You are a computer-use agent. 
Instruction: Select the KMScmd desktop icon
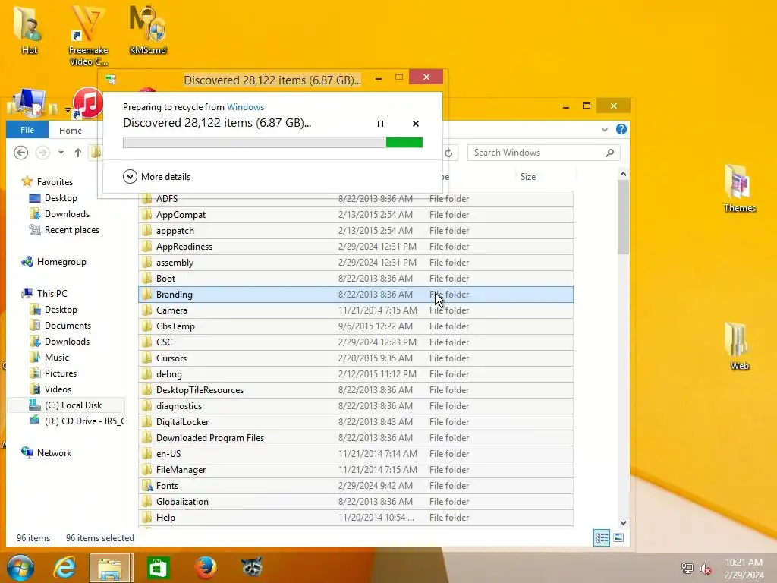coord(148,30)
